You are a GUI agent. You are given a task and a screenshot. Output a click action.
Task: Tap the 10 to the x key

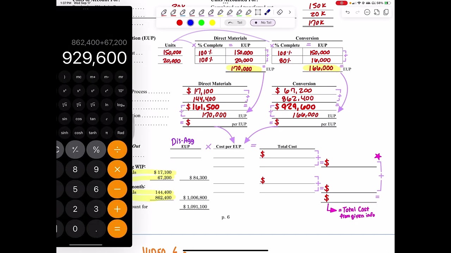[x=121, y=91]
